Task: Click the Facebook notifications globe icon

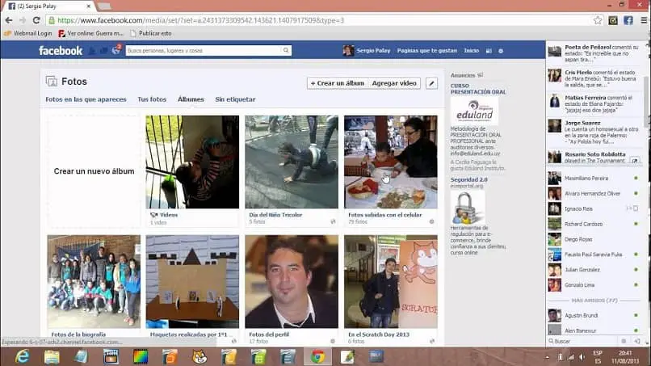Action: click(115, 50)
